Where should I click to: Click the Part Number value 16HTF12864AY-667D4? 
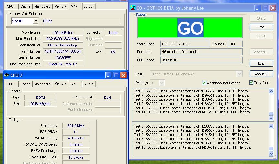(63, 51)
